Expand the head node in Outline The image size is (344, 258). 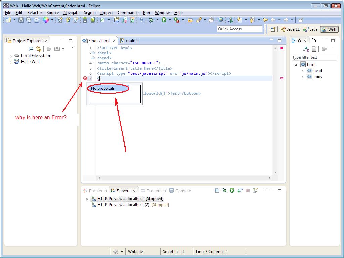(302, 71)
